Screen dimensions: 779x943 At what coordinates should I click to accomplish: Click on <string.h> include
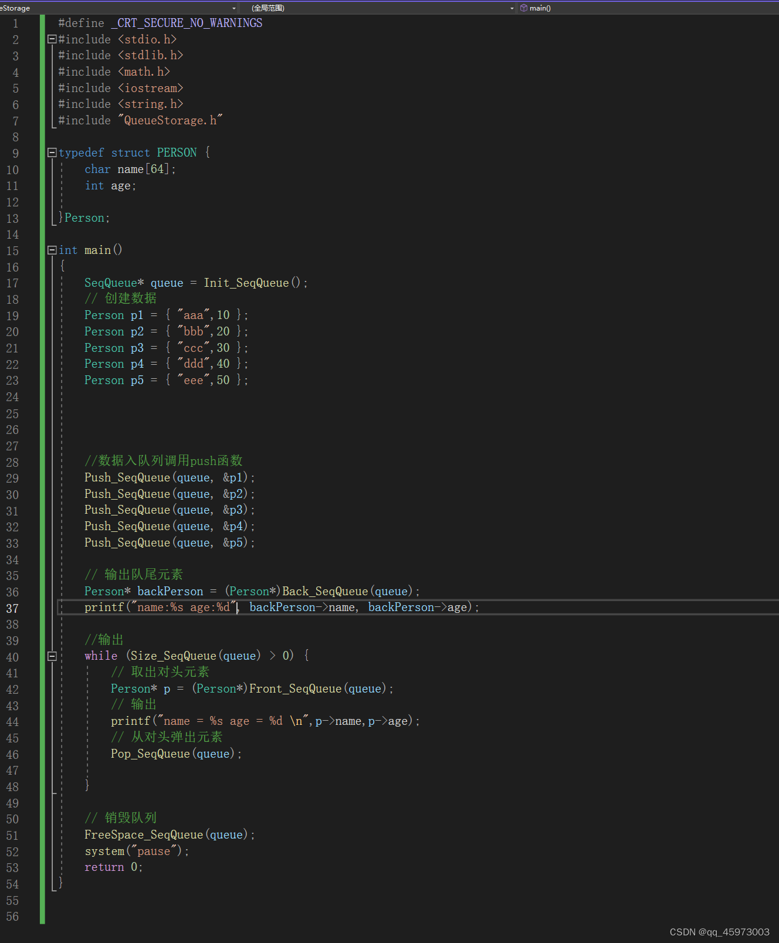151,104
